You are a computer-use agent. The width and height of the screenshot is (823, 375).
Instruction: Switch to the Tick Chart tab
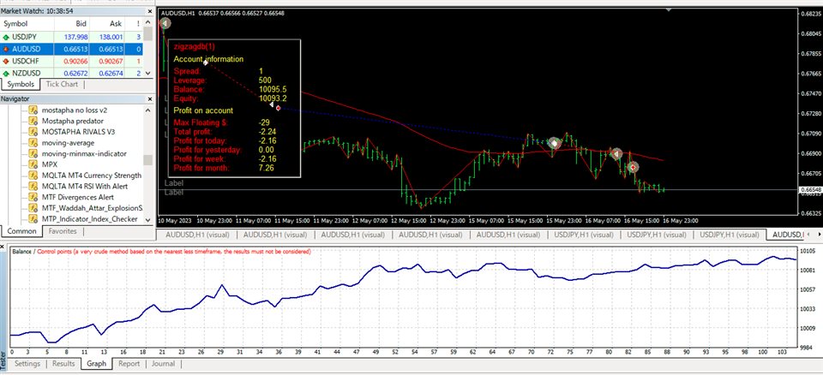[63, 85]
